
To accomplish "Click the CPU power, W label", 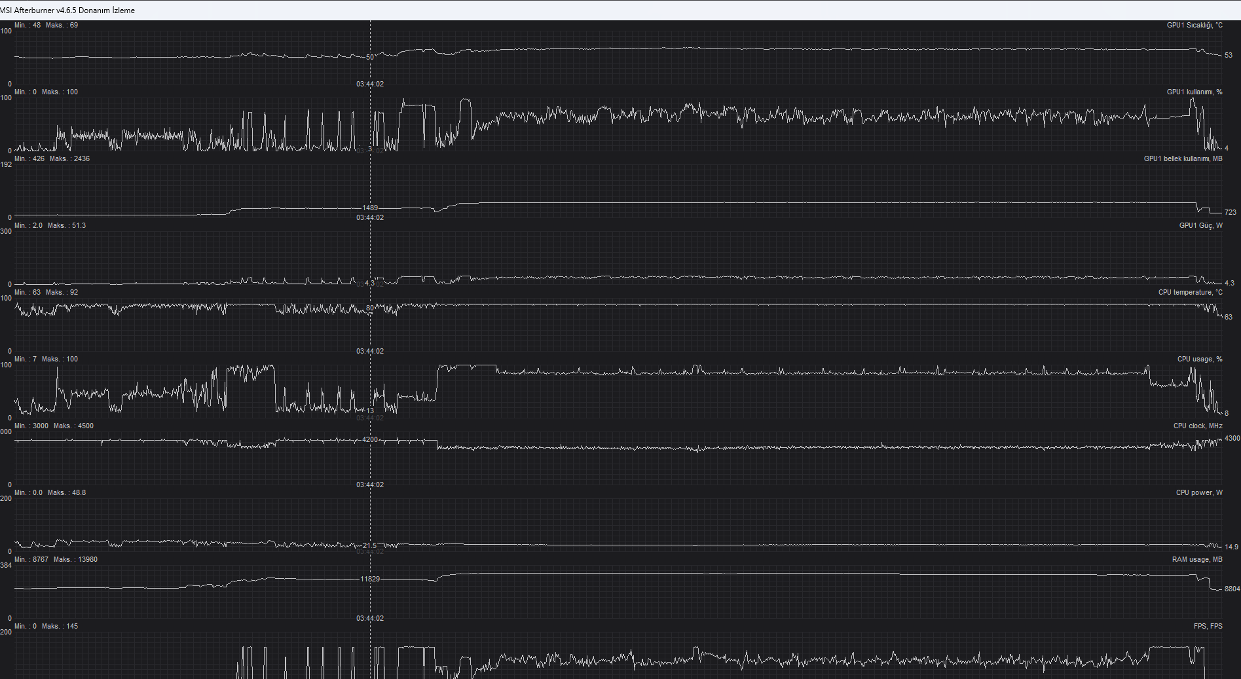I will point(1199,493).
